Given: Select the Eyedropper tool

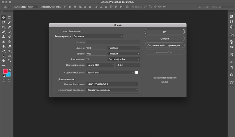Looking at the screenshot, I should tap(10, 27).
